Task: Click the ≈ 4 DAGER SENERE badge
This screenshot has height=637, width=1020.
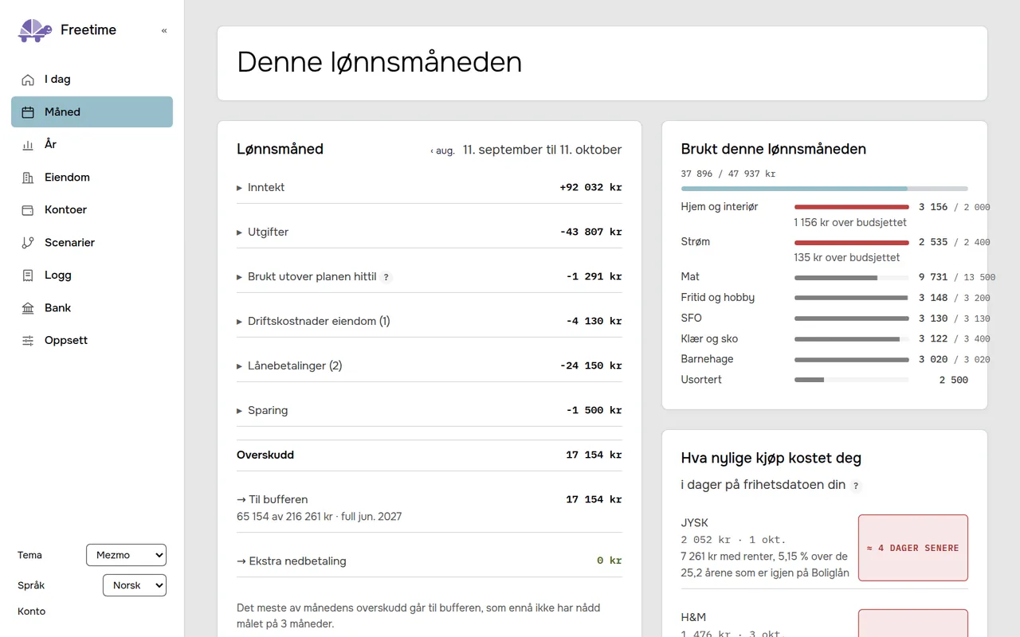Action: click(x=913, y=548)
